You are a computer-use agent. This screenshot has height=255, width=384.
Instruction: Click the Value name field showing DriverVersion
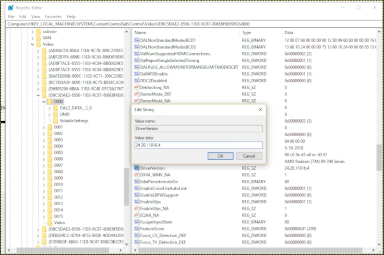pyautogui.click(x=198, y=128)
